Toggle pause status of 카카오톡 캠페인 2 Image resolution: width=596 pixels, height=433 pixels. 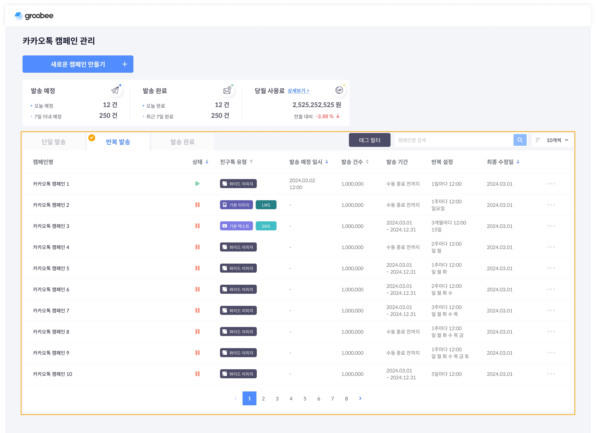tap(197, 205)
